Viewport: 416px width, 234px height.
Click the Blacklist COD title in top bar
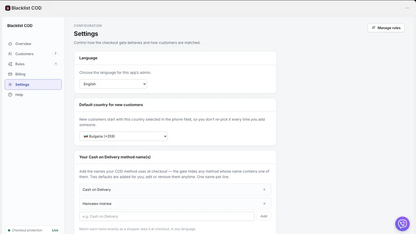coord(27,8)
